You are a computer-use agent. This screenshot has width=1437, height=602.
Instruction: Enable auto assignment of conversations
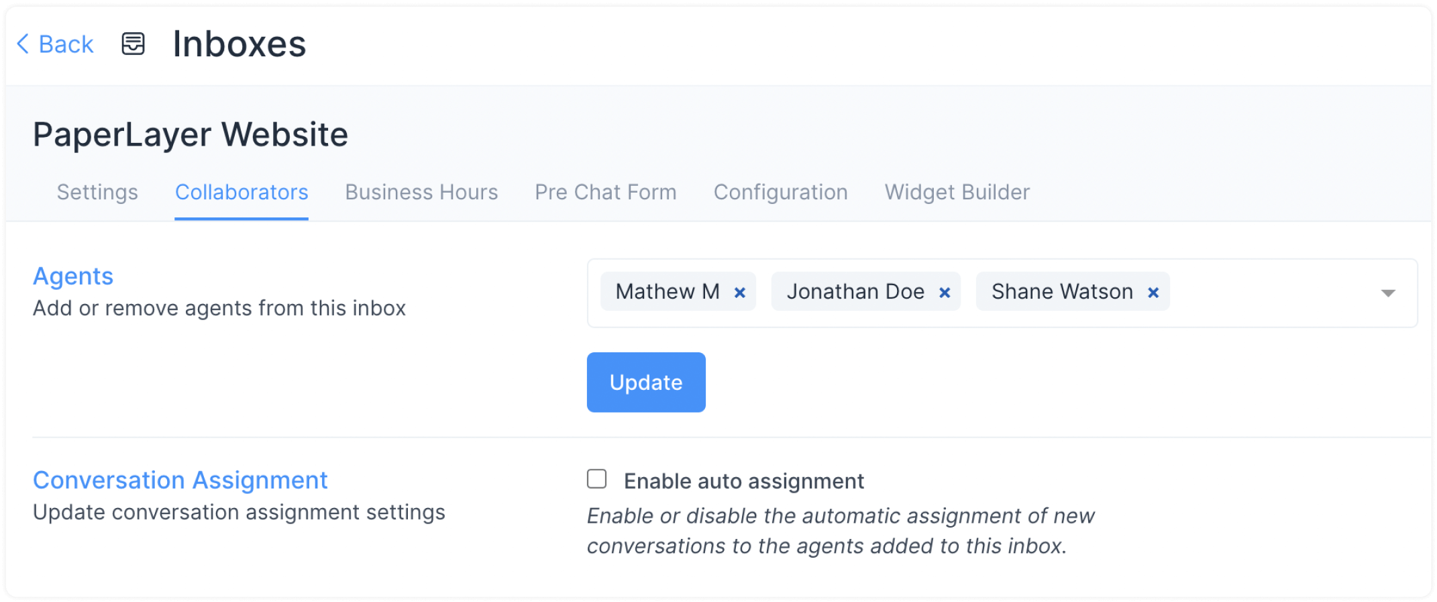pyautogui.click(x=596, y=477)
